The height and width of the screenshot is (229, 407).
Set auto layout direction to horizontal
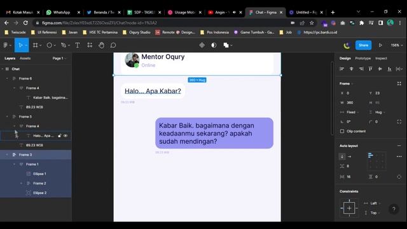tap(349, 156)
